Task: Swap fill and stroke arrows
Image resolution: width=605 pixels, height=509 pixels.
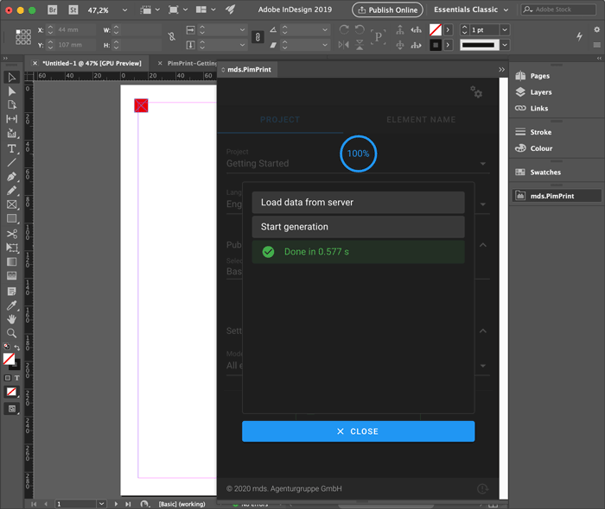Action: coord(17,348)
